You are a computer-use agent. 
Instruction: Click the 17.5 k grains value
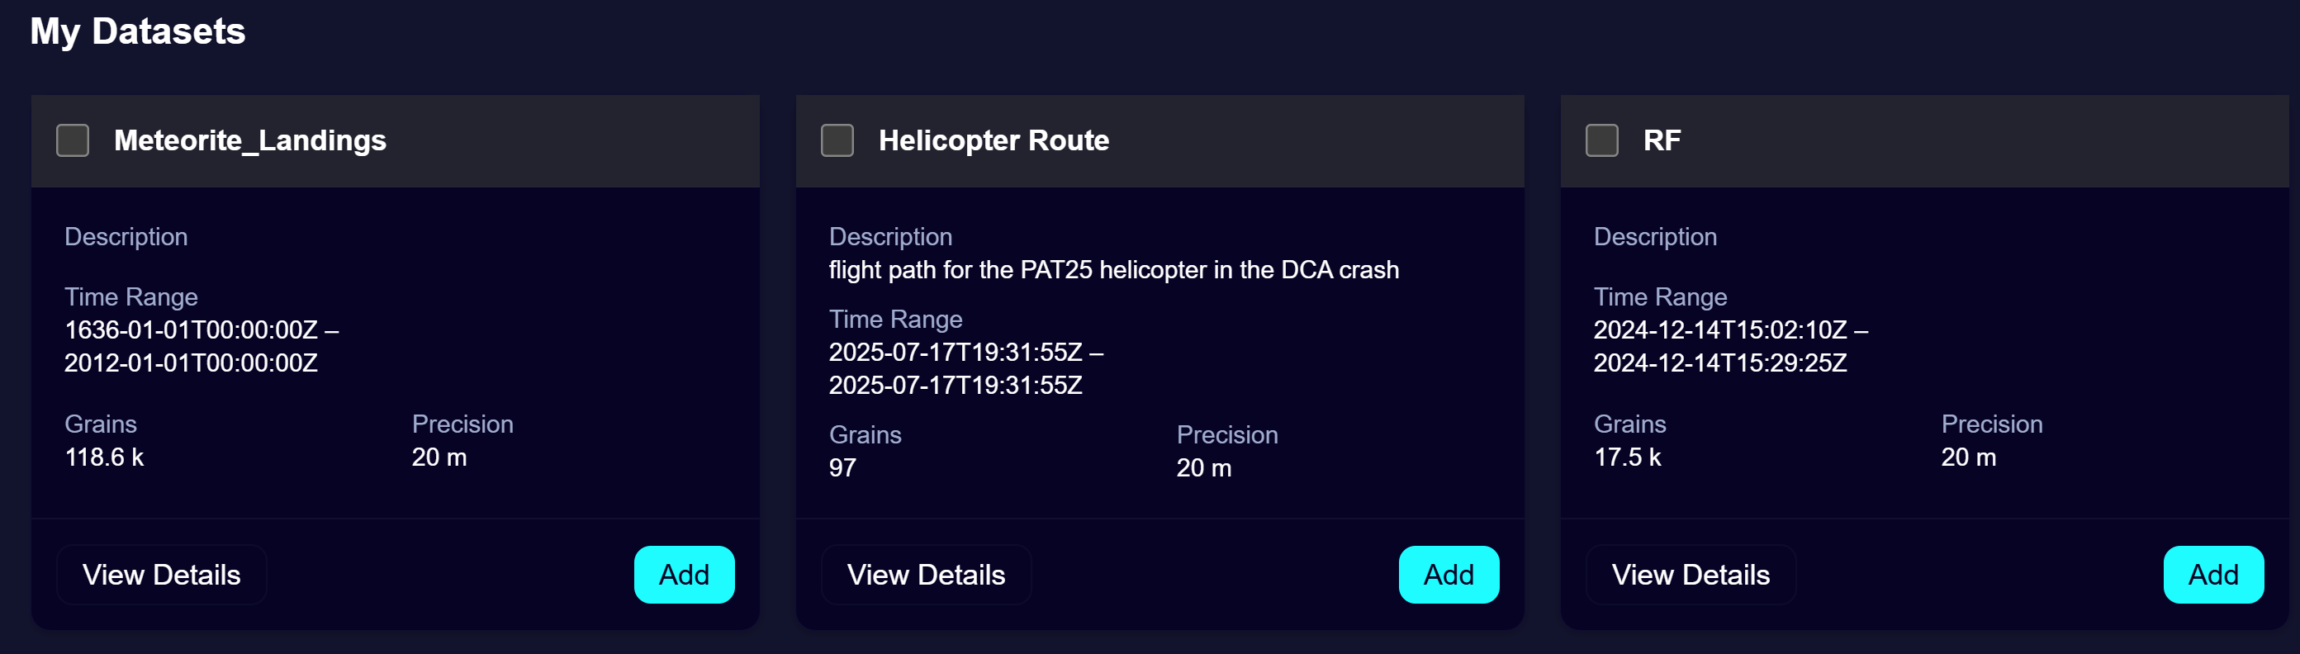pos(1627,457)
